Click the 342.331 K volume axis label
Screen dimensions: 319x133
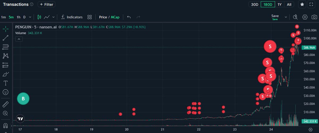pos(310,121)
